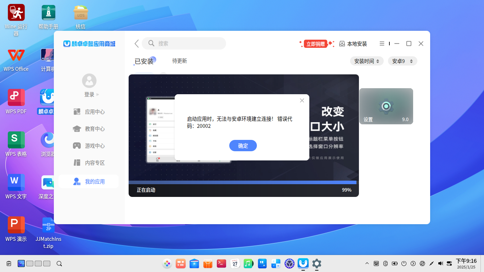Open the orange shopping bag store dock icon

click(208, 263)
